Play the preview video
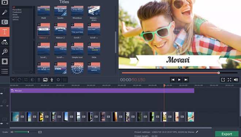The image size is (241, 137). tap(179, 80)
